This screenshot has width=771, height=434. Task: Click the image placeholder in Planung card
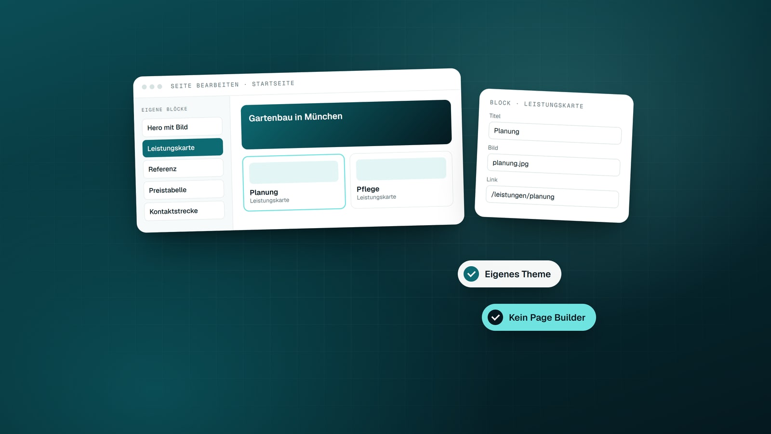pyautogui.click(x=294, y=172)
